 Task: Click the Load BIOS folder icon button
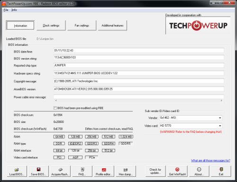tap(17, 171)
